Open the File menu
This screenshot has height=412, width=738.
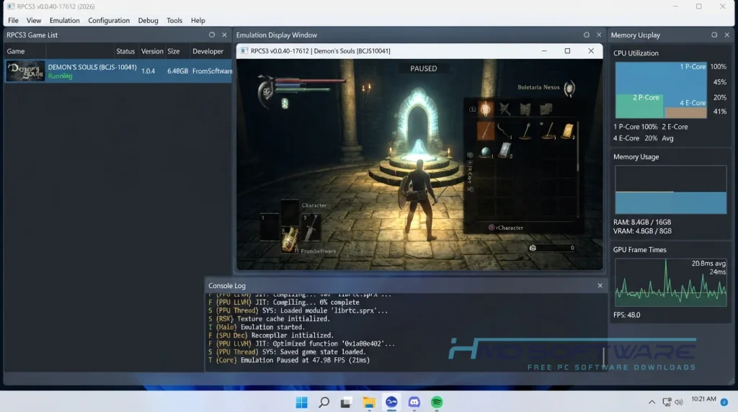13,20
